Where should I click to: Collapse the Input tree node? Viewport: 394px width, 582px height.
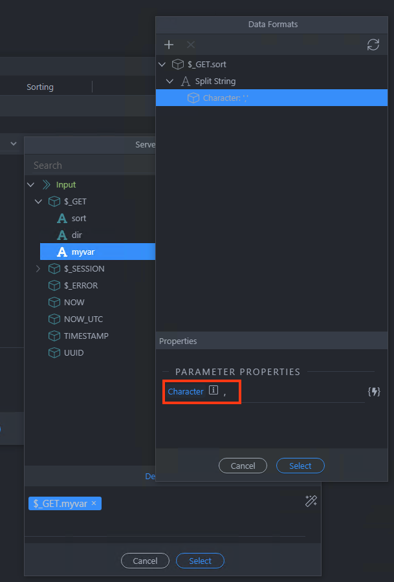point(31,184)
